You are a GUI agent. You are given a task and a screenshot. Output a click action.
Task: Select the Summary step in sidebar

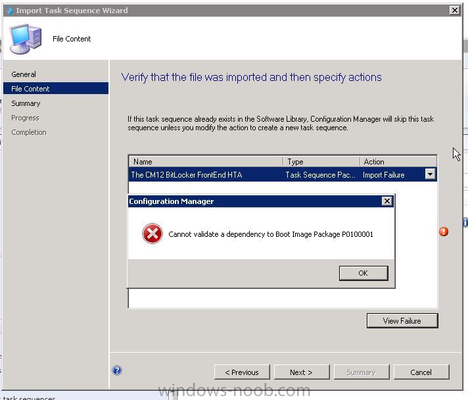point(26,103)
